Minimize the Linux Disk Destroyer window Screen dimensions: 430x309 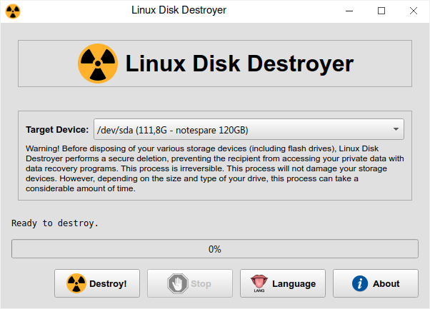click(349, 11)
